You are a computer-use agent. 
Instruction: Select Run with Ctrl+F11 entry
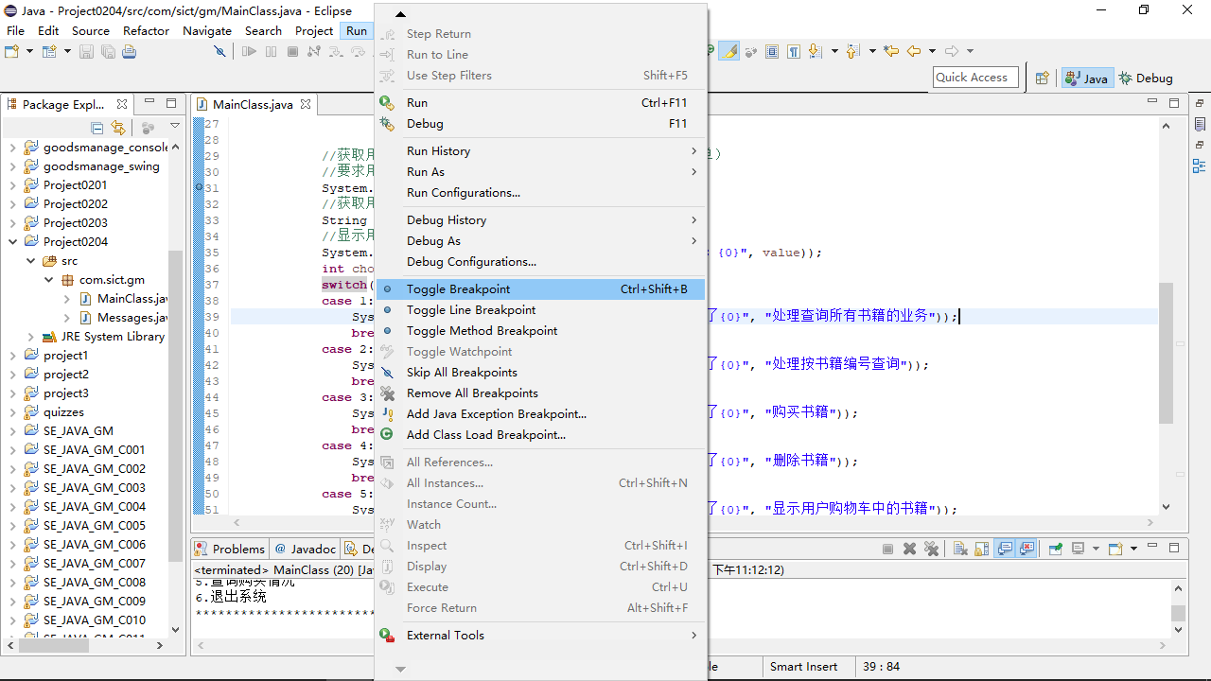(x=540, y=103)
